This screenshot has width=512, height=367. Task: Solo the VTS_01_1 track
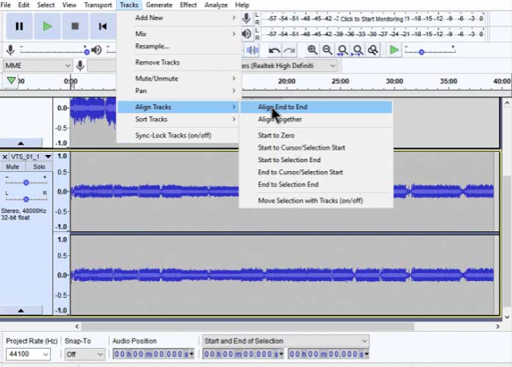pos(39,167)
